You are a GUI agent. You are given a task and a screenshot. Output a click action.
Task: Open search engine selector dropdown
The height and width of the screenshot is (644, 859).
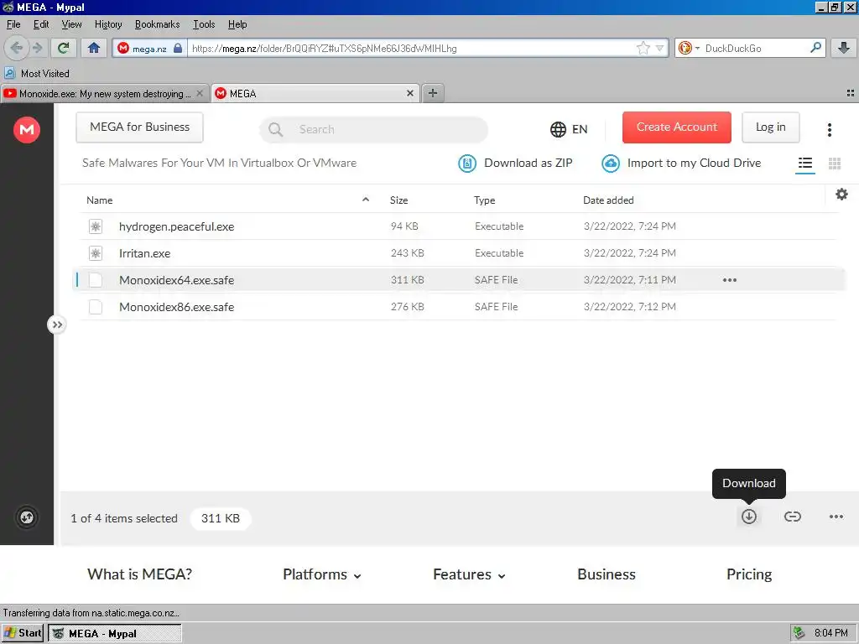coord(690,48)
